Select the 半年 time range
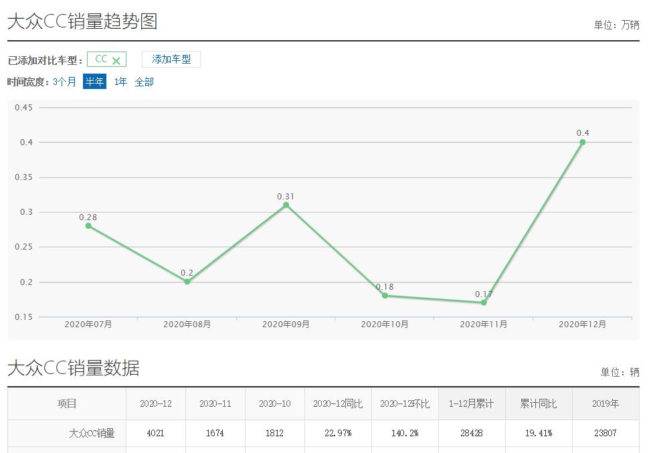This screenshot has height=453, width=653. 94,82
